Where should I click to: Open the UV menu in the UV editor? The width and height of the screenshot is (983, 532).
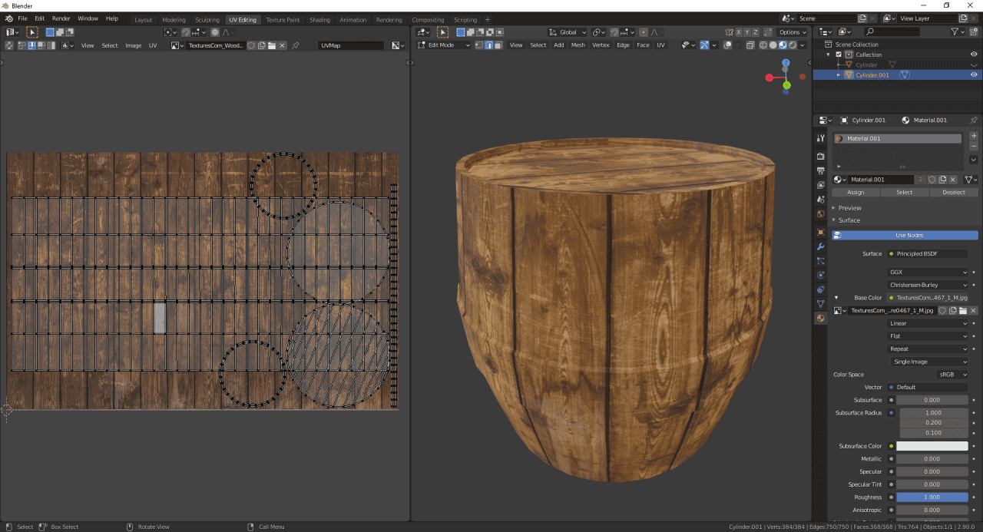[152, 45]
